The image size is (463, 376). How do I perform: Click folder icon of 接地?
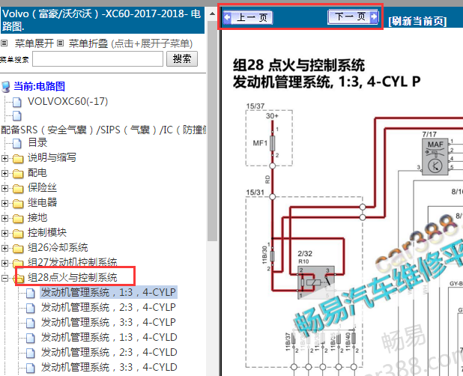[x=18, y=219]
